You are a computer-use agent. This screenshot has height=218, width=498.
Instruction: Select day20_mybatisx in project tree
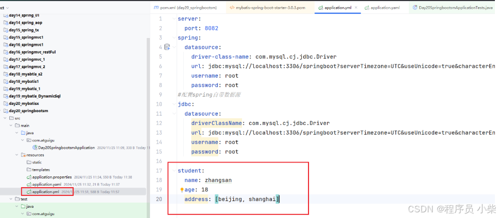point(24,103)
